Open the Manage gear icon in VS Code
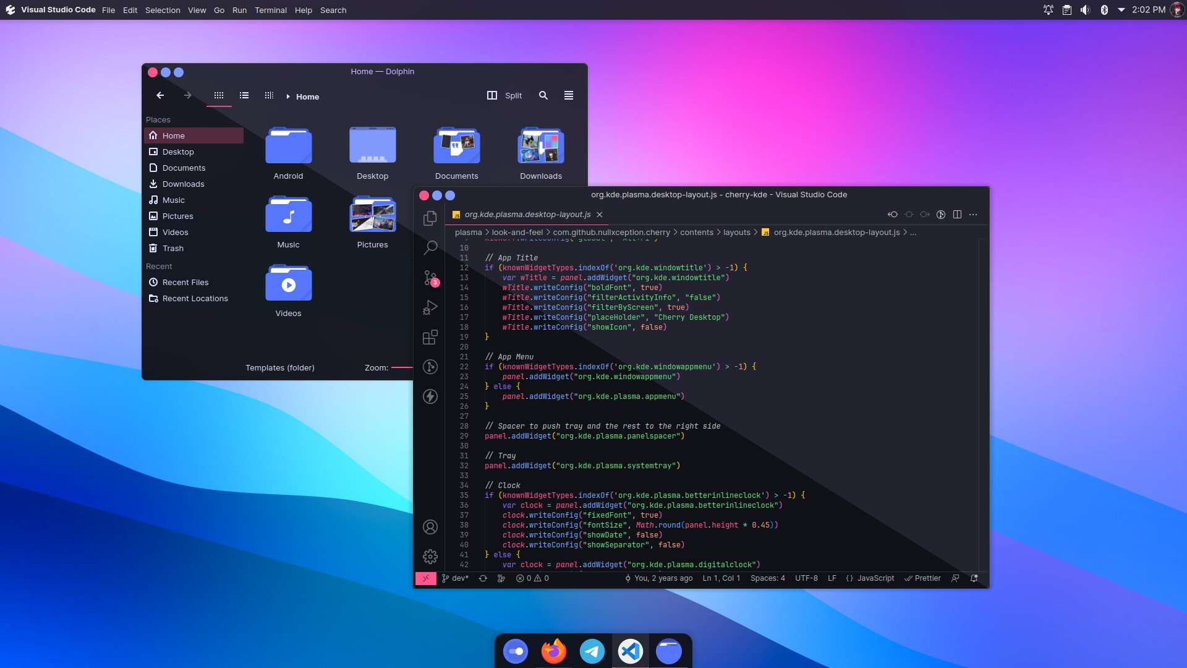Viewport: 1187px width, 668px height. 430,557
